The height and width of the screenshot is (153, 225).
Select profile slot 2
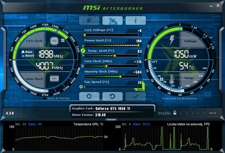[186, 113]
